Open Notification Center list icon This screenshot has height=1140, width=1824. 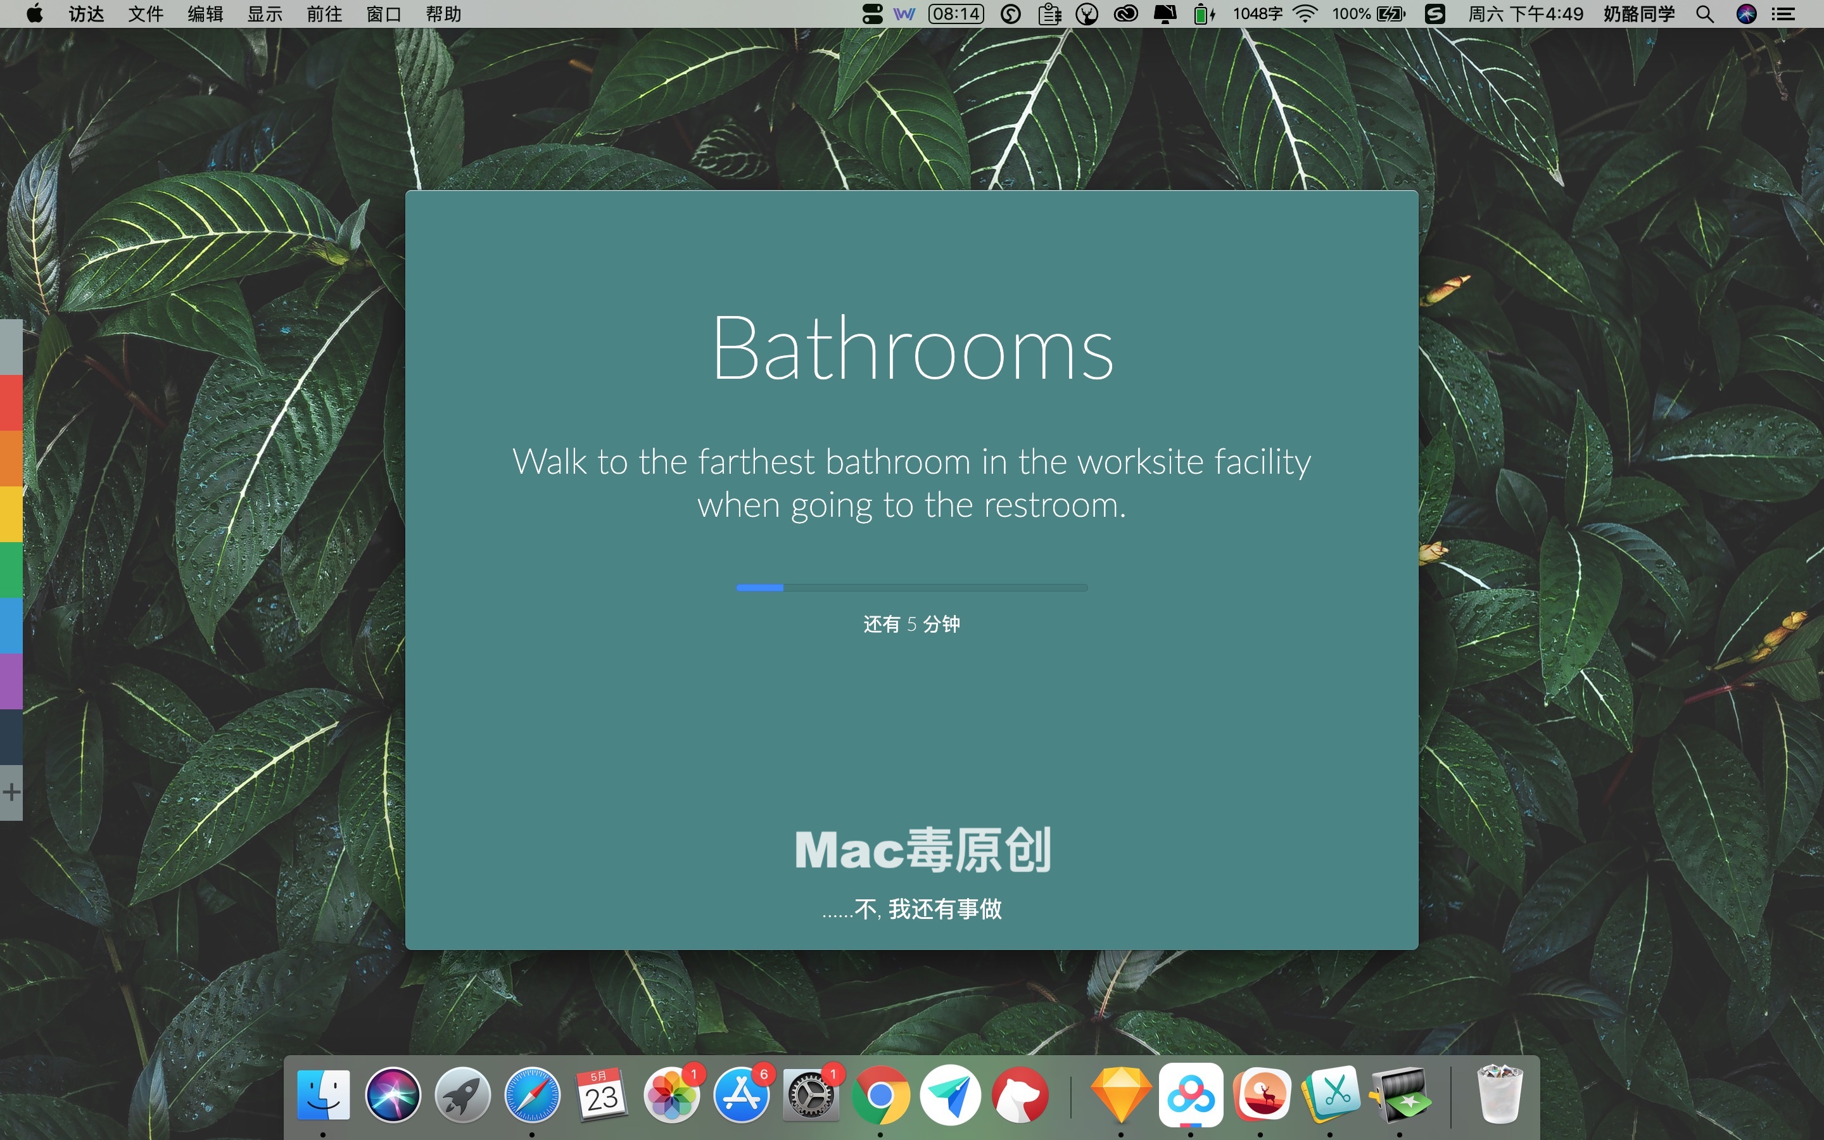[1783, 13]
